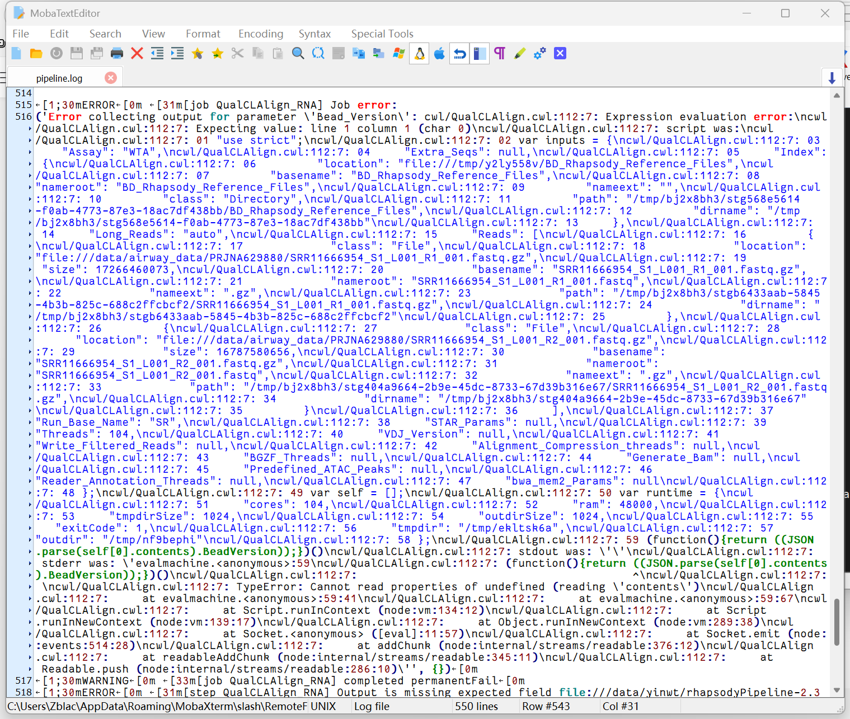850x719 pixels.
Task: Click the MobaTextEditor title bar text
Action: pos(65,13)
